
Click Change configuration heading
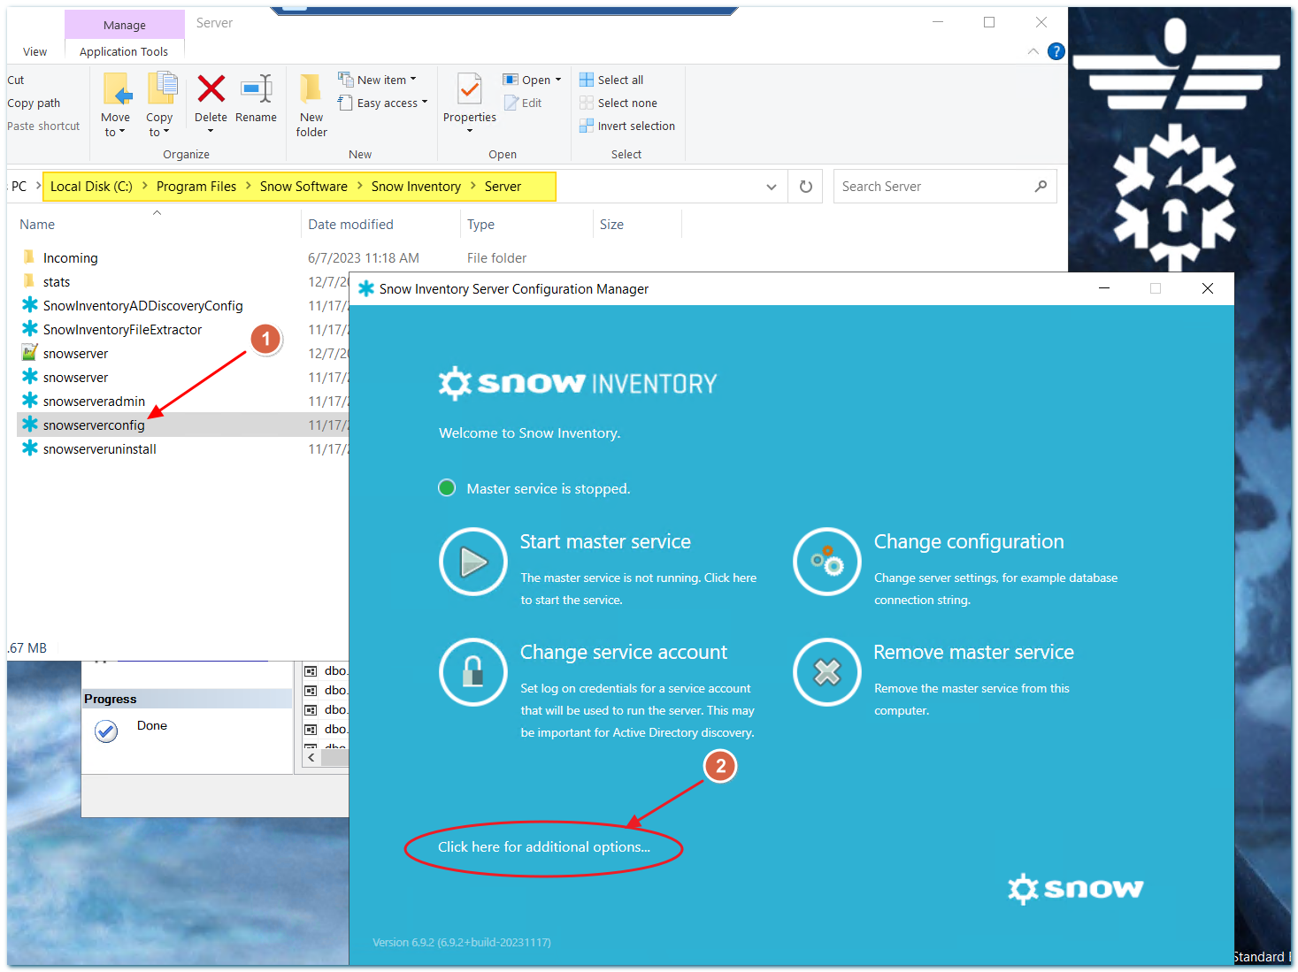(x=969, y=541)
